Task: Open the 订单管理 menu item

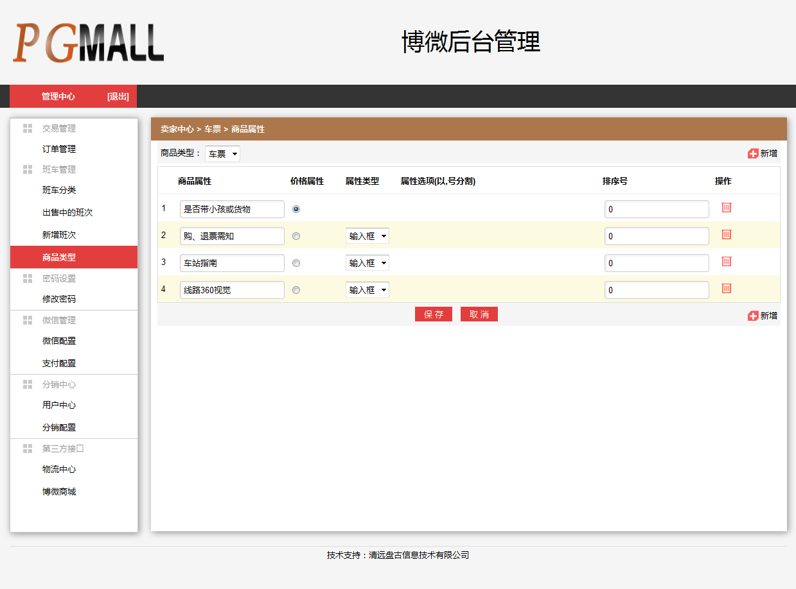Action: click(x=58, y=149)
